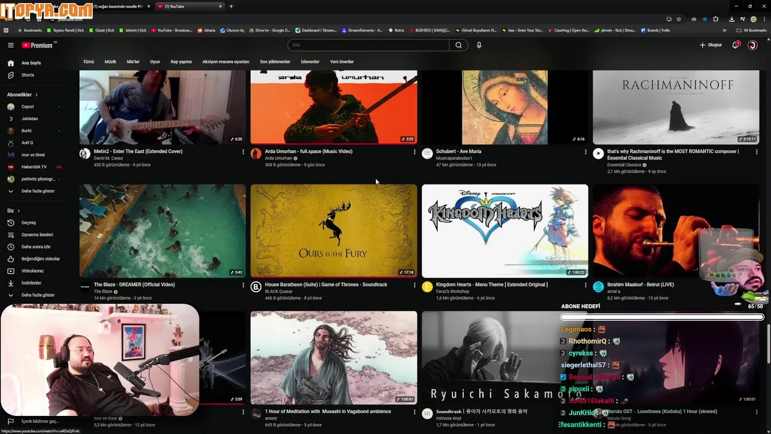The image size is (771, 434).
Task: Select the Son yüklenenler chip
Action: pyautogui.click(x=275, y=61)
